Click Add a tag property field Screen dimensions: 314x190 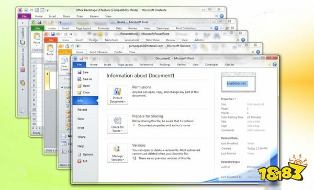(253, 126)
